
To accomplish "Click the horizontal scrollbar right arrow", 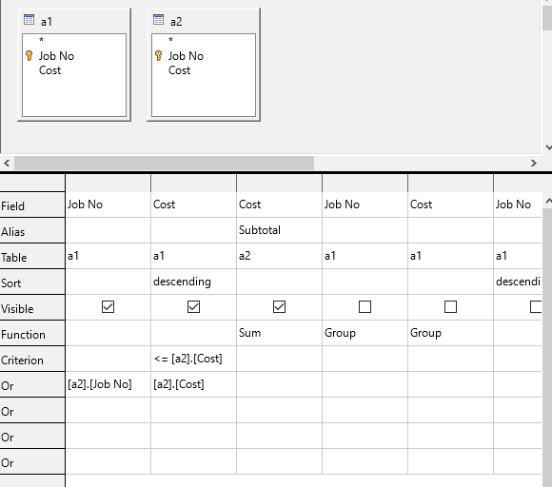I will (534, 163).
